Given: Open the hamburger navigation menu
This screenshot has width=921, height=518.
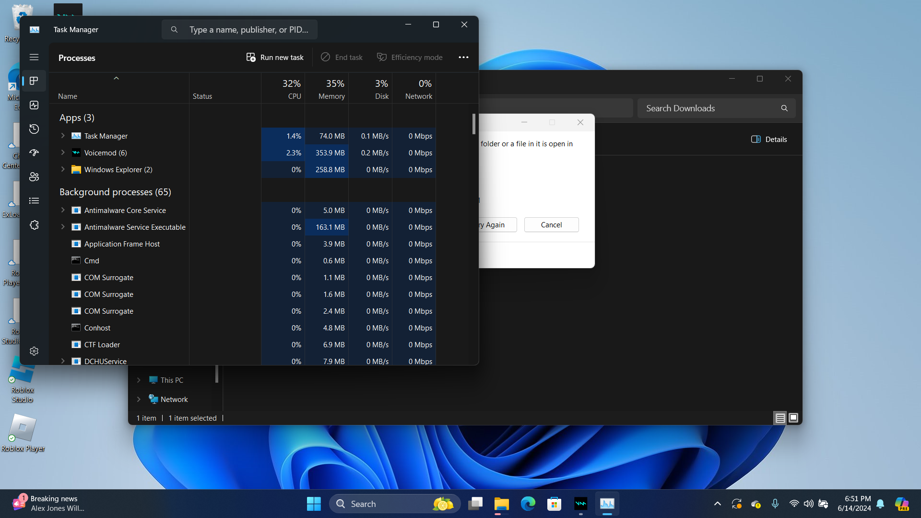Looking at the screenshot, I should point(34,57).
